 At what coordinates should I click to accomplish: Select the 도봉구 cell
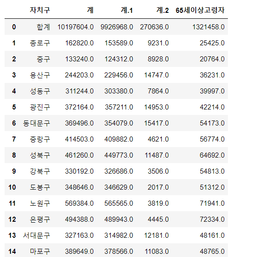40,187
